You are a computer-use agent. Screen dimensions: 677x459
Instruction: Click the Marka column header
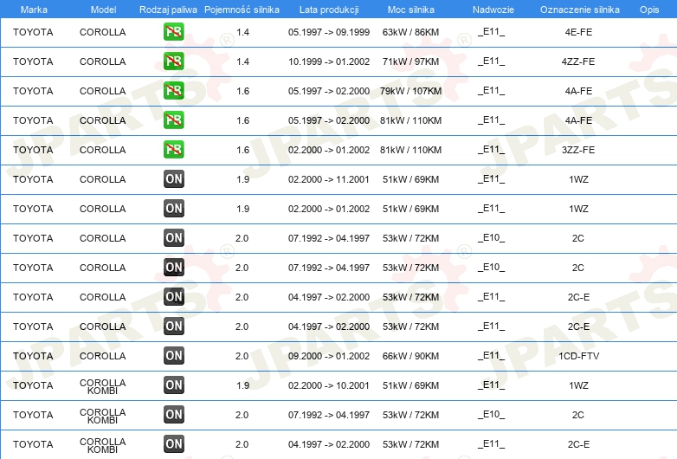[34, 10]
